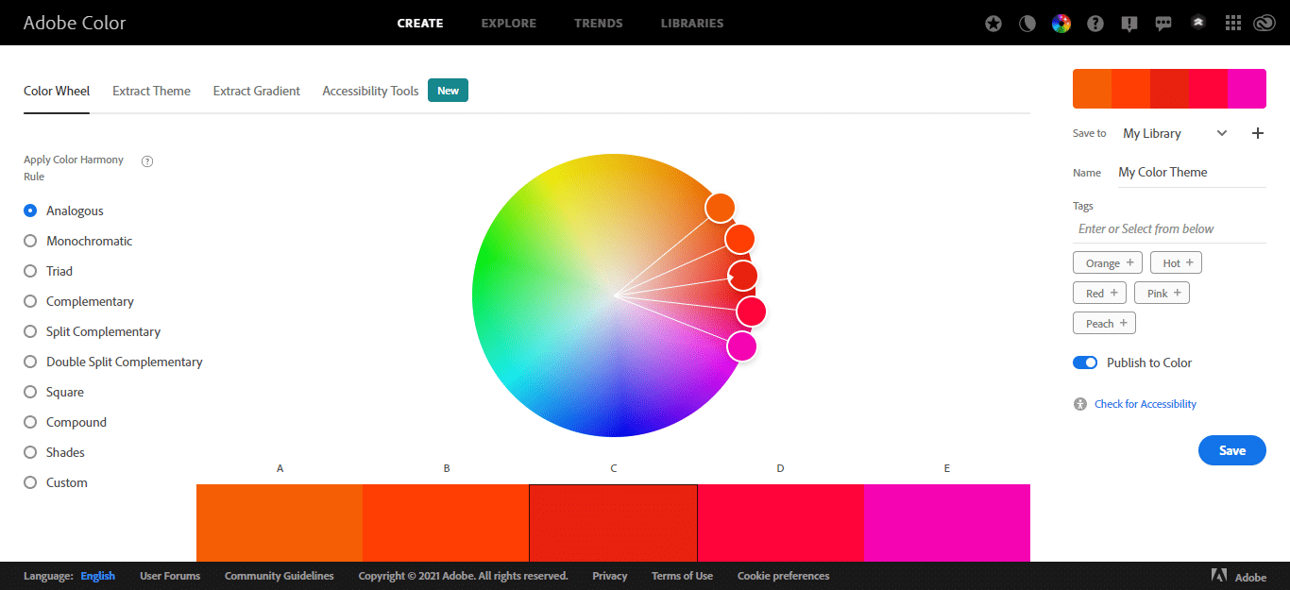The image size is (1290, 590).
Task: Click the theme Name input field
Action: coord(1192,173)
